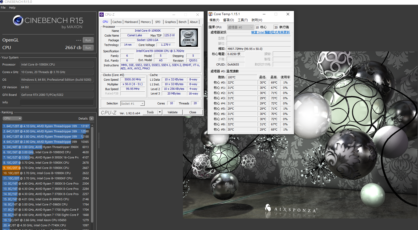Click the 核心 #0 temperature 32°C value
Viewport: 418px width, 230px height.
click(242, 82)
